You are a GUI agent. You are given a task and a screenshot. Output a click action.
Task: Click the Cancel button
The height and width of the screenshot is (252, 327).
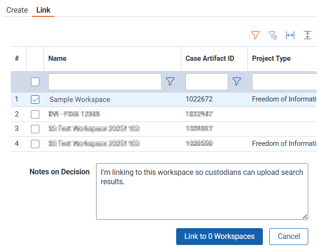tap(289, 237)
